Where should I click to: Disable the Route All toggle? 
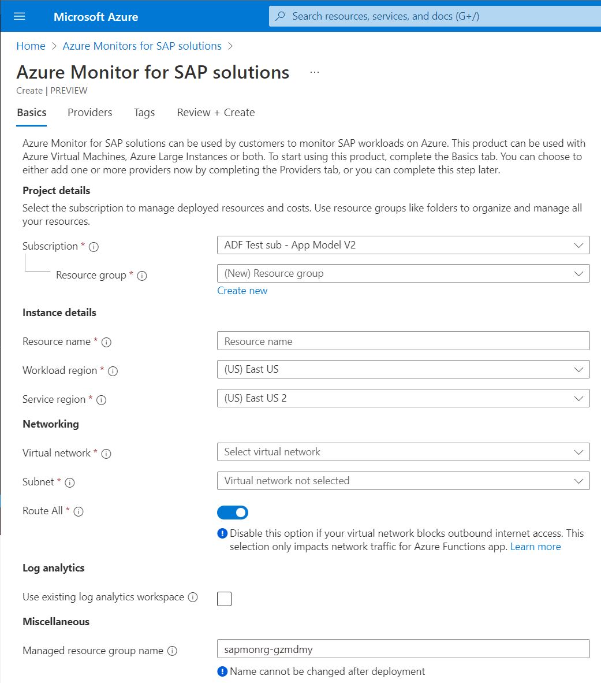coord(232,513)
